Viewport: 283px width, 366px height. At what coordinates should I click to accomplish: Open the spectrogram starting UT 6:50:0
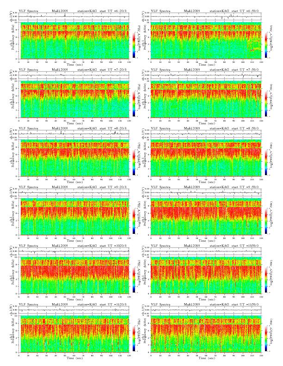click(x=206, y=40)
